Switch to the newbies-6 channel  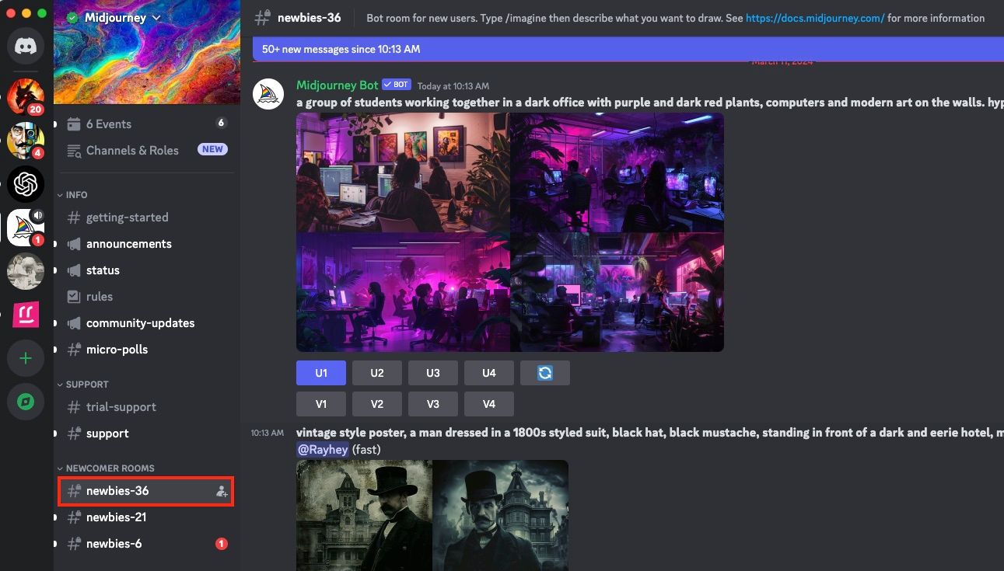[x=146, y=544]
